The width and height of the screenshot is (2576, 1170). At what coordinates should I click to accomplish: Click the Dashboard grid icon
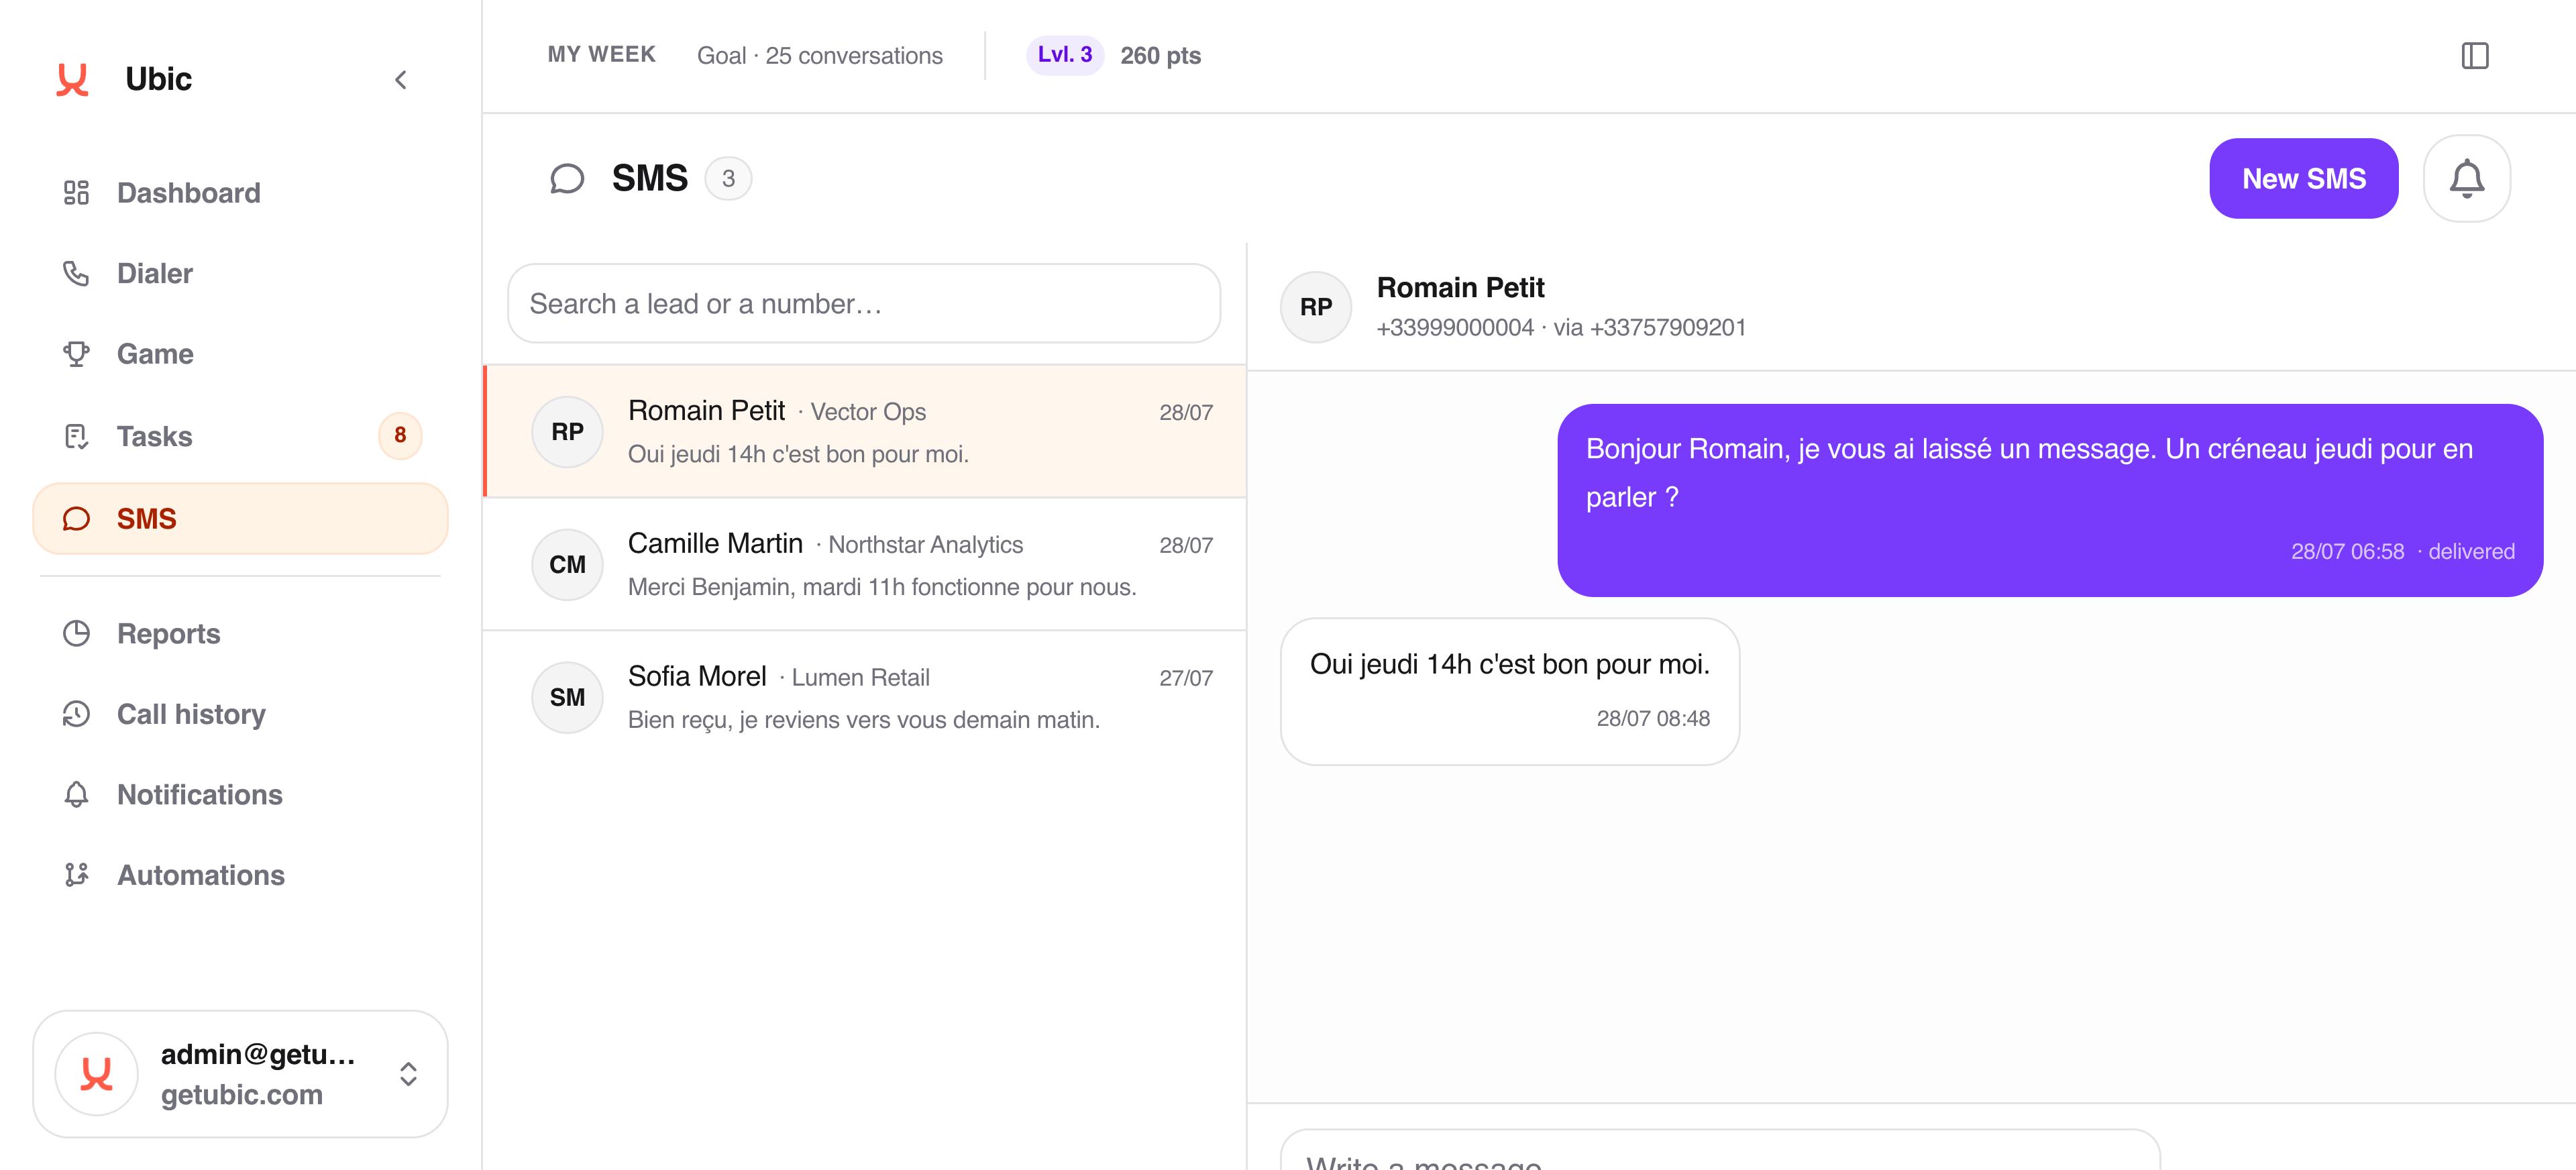tap(76, 192)
